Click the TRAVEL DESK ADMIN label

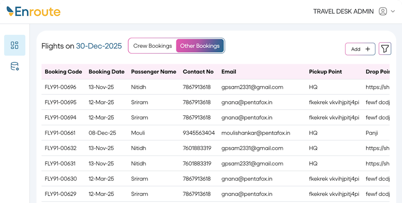pos(343,11)
